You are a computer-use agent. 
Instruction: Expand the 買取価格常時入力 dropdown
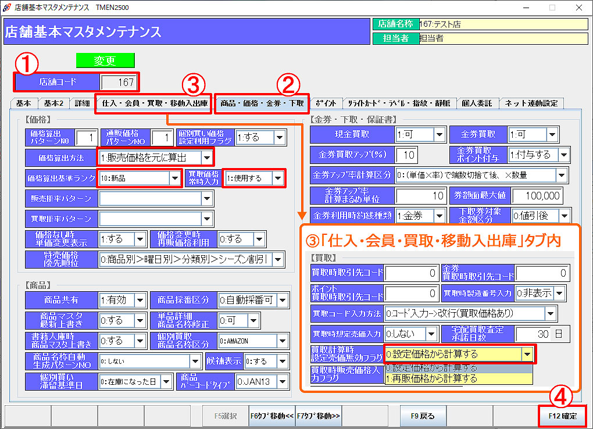coord(279,178)
